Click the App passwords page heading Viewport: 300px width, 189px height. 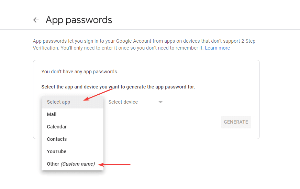79,20
